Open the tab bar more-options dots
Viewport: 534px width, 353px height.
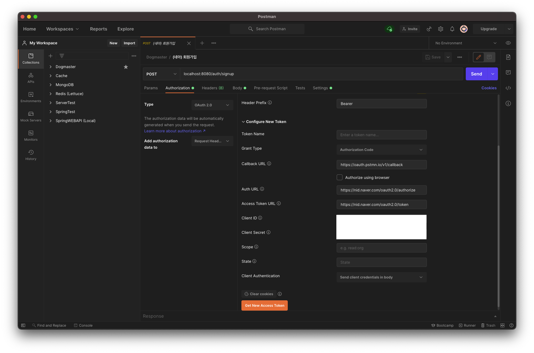coord(214,43)
